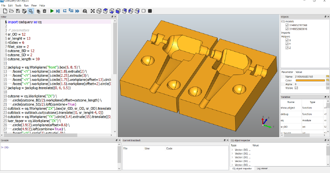Viewport: 330px width, 173px height.
Task: Click code line 'nSides = 6'
Action: click(16, 43)
